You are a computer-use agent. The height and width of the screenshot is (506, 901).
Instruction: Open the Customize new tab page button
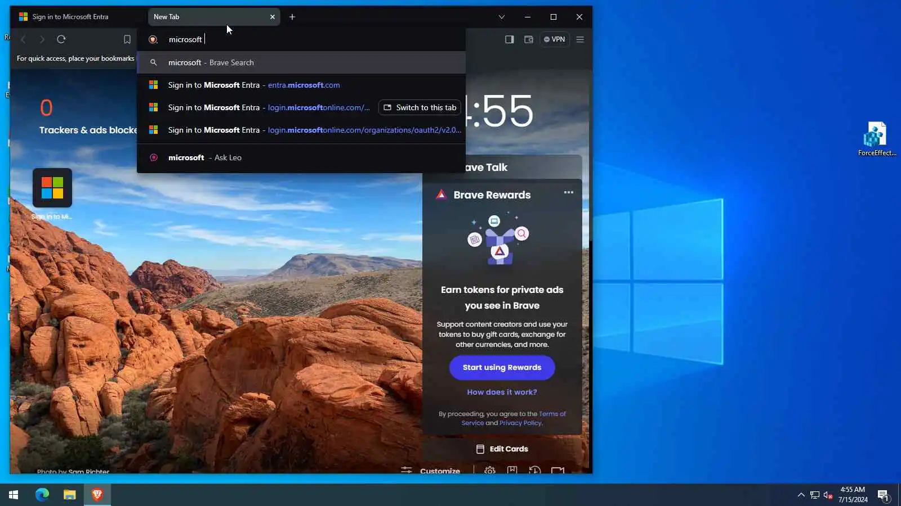[x=430, y=470]
